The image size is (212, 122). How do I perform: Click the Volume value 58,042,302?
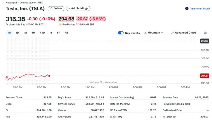pyautogui.click(x=97, y=110)
